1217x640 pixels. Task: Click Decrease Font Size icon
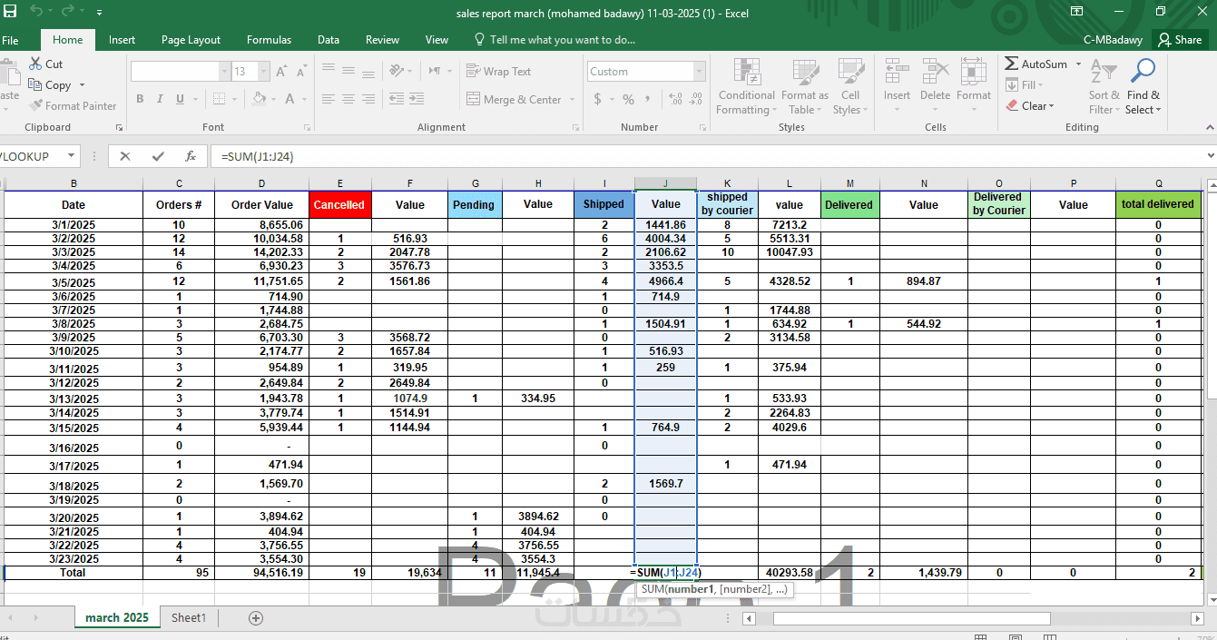click(302, 71)
